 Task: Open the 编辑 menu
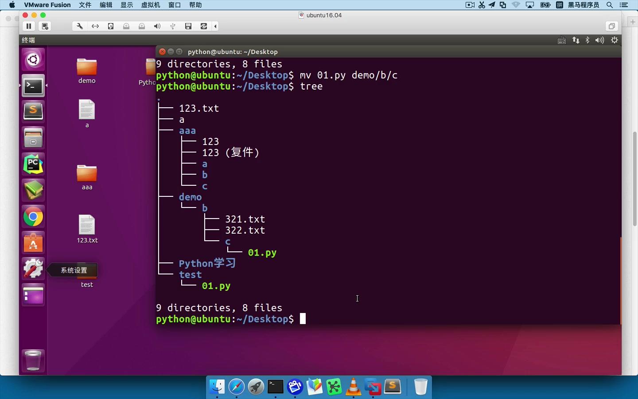point(106,5)
